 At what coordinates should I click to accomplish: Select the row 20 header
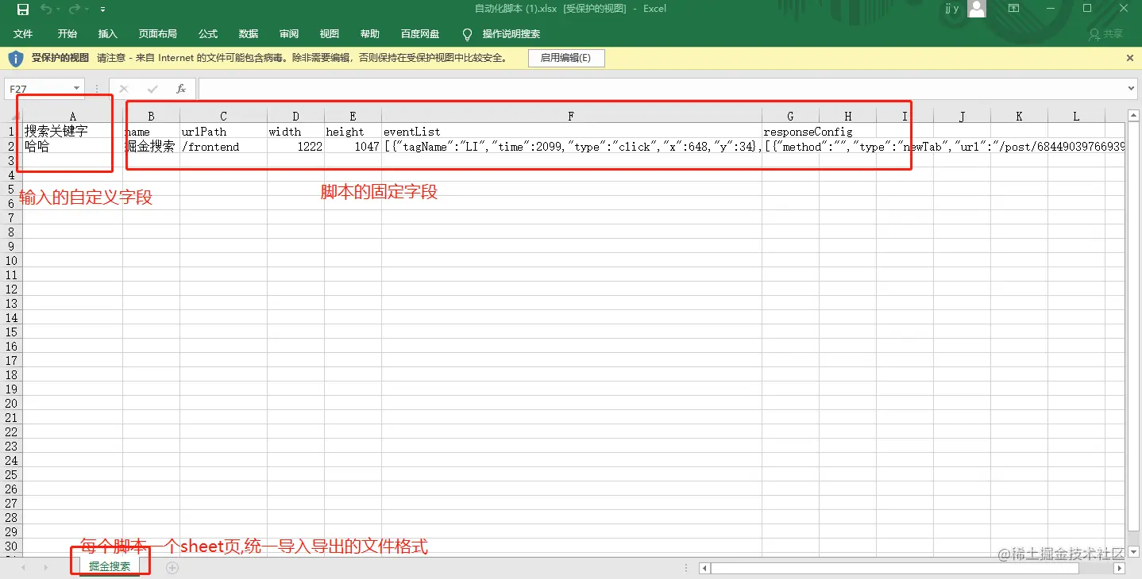(11, 403)
